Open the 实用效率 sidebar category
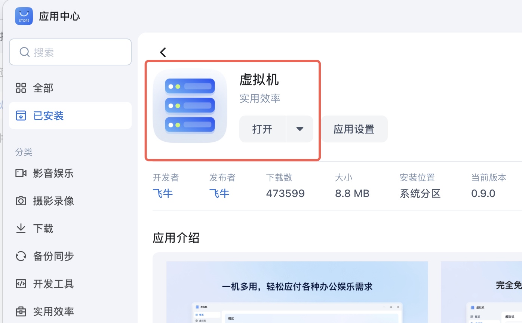This screenshot has height=323, width=522. (x=70, y=311)
